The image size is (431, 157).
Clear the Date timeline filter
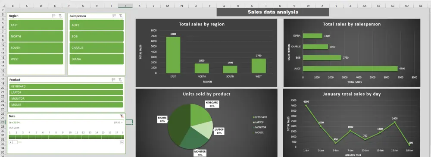tap(122, 116)
